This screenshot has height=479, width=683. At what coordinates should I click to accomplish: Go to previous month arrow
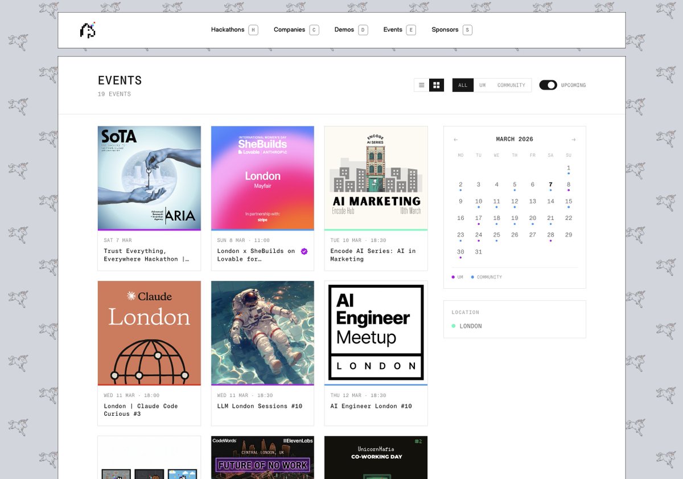[455, 140]
